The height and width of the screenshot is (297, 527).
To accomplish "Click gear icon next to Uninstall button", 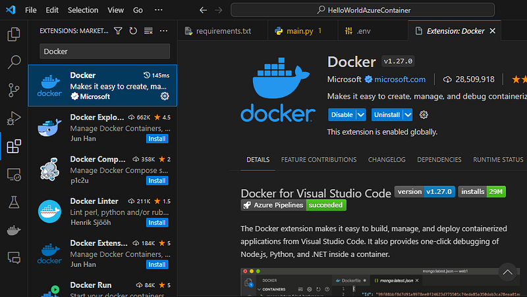I will pyautogui.click(x=424, y=114).
